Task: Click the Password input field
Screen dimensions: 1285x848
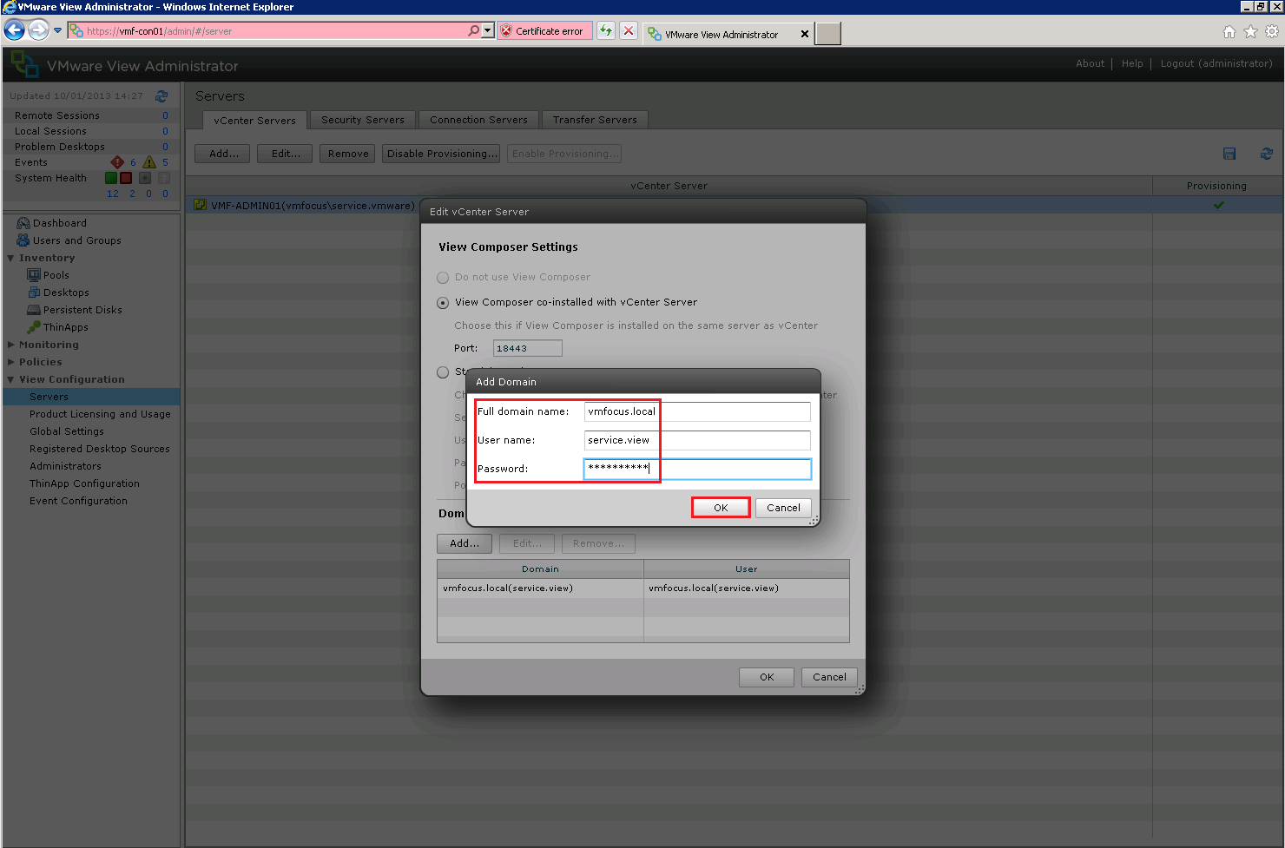Action: pyautogui.click(x=697, y=469)
